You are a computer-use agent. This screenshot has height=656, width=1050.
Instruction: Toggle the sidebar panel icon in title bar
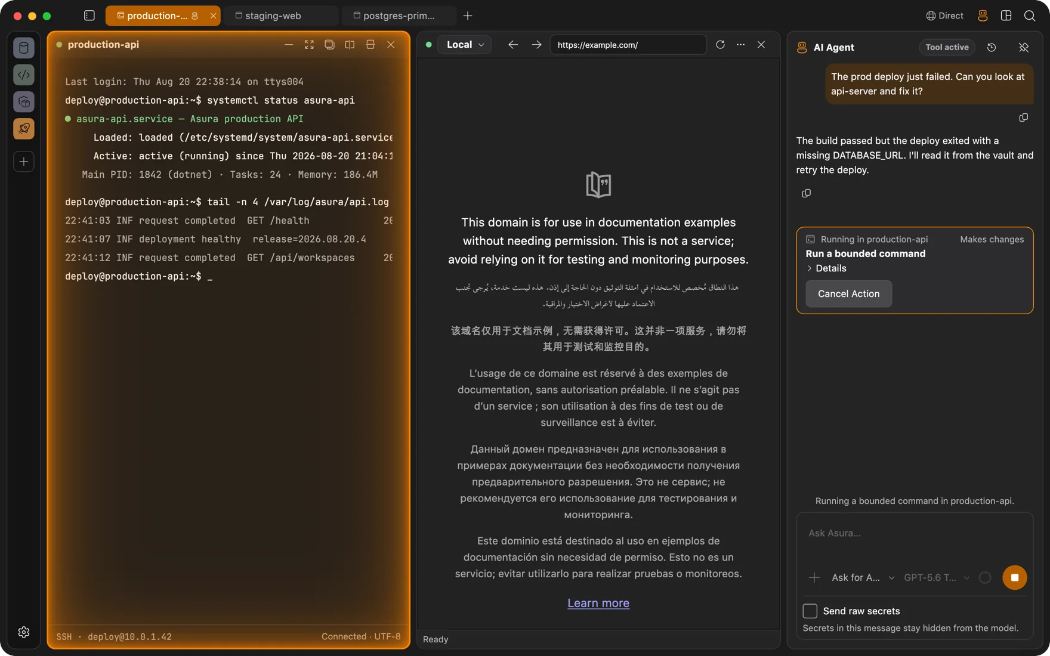point(89,16)
